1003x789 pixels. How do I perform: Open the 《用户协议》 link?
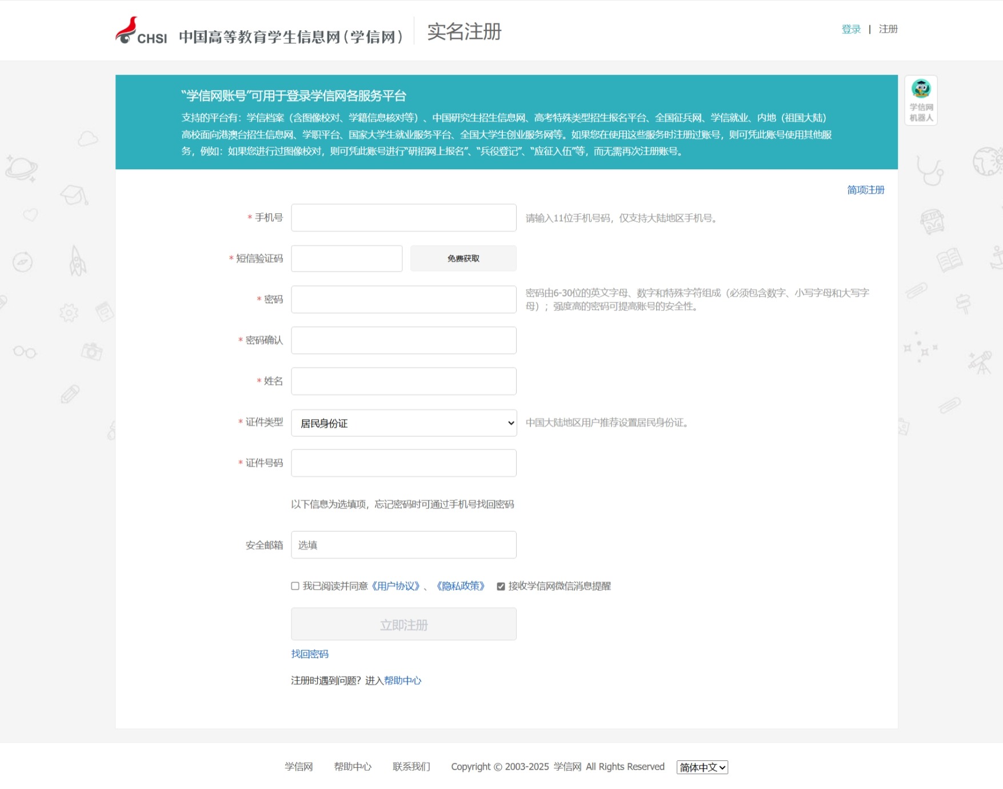click(395, 586)
